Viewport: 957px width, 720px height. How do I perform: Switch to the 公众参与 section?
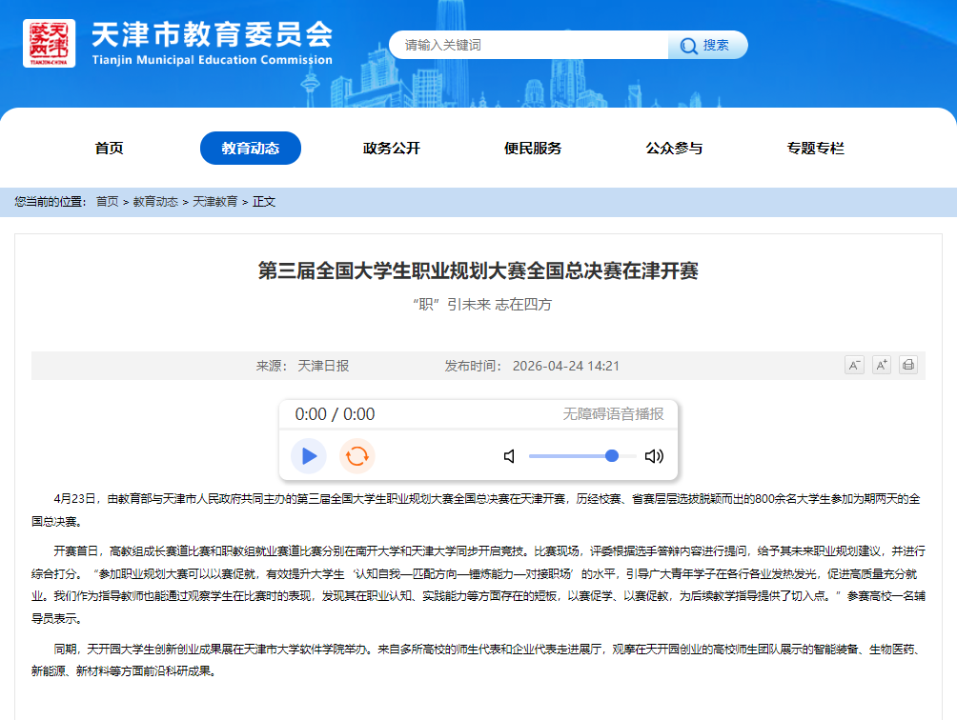point(674,149)
